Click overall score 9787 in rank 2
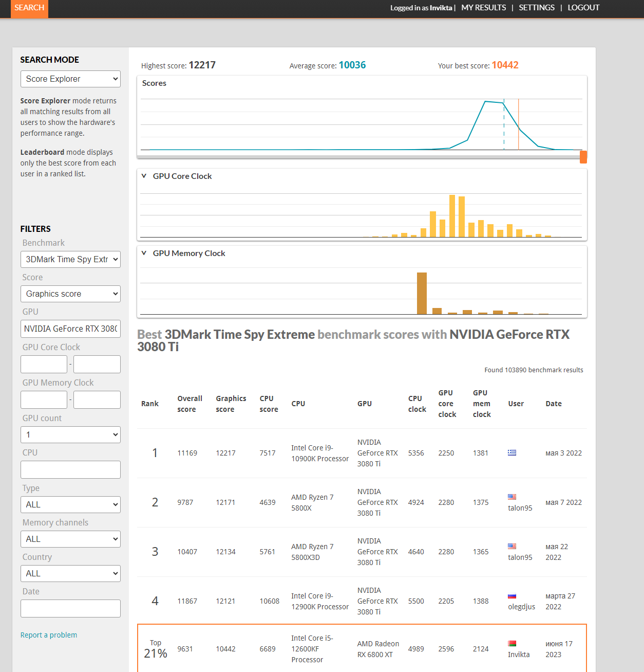Screen dimensions: 644x672 (185, 502)
